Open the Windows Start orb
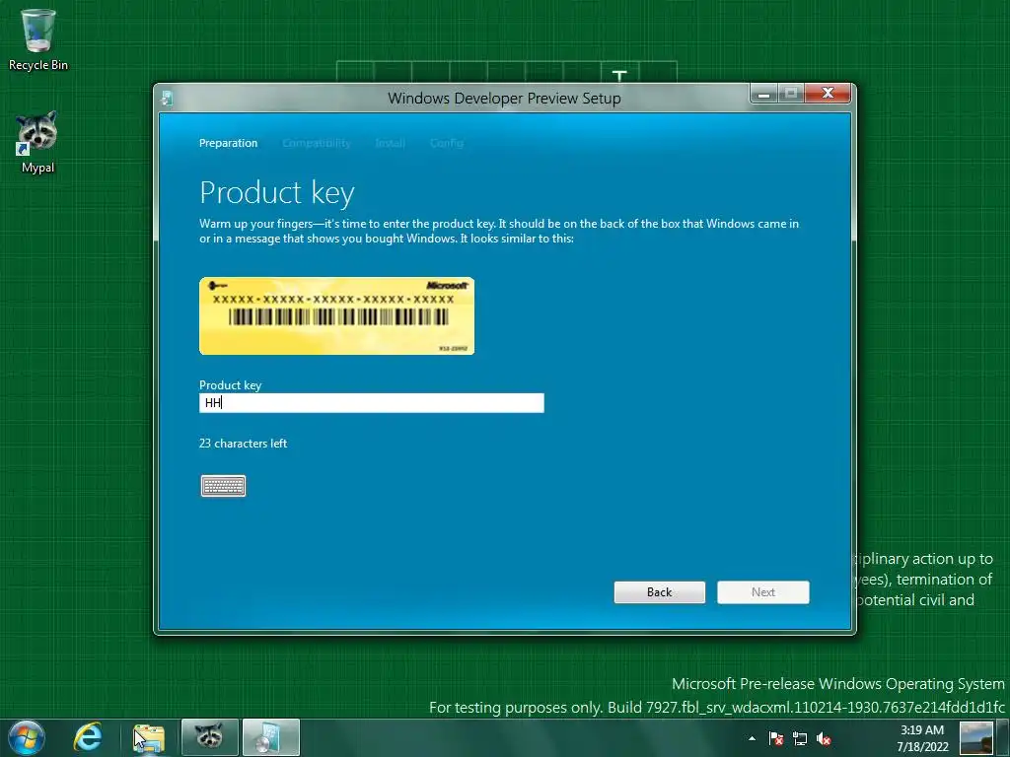This screenshot has height=757, width=1010. pyautogui.click(x=27, y=737)
